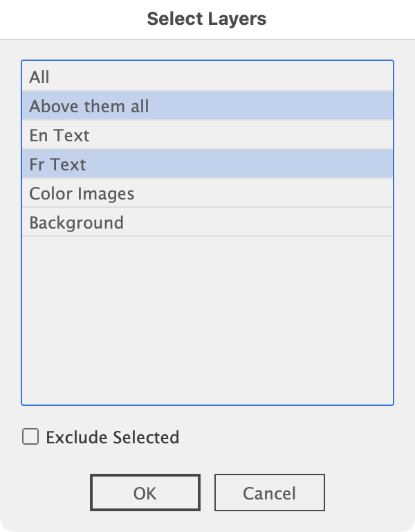Click the Select Layers title bar

pos(207,19)
